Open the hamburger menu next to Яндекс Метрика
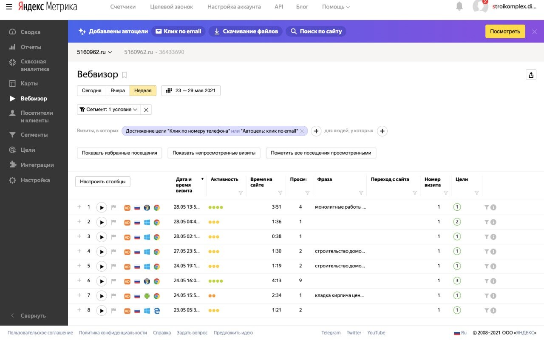Screen dimensions: 544x340 click(x=9, y=7)
